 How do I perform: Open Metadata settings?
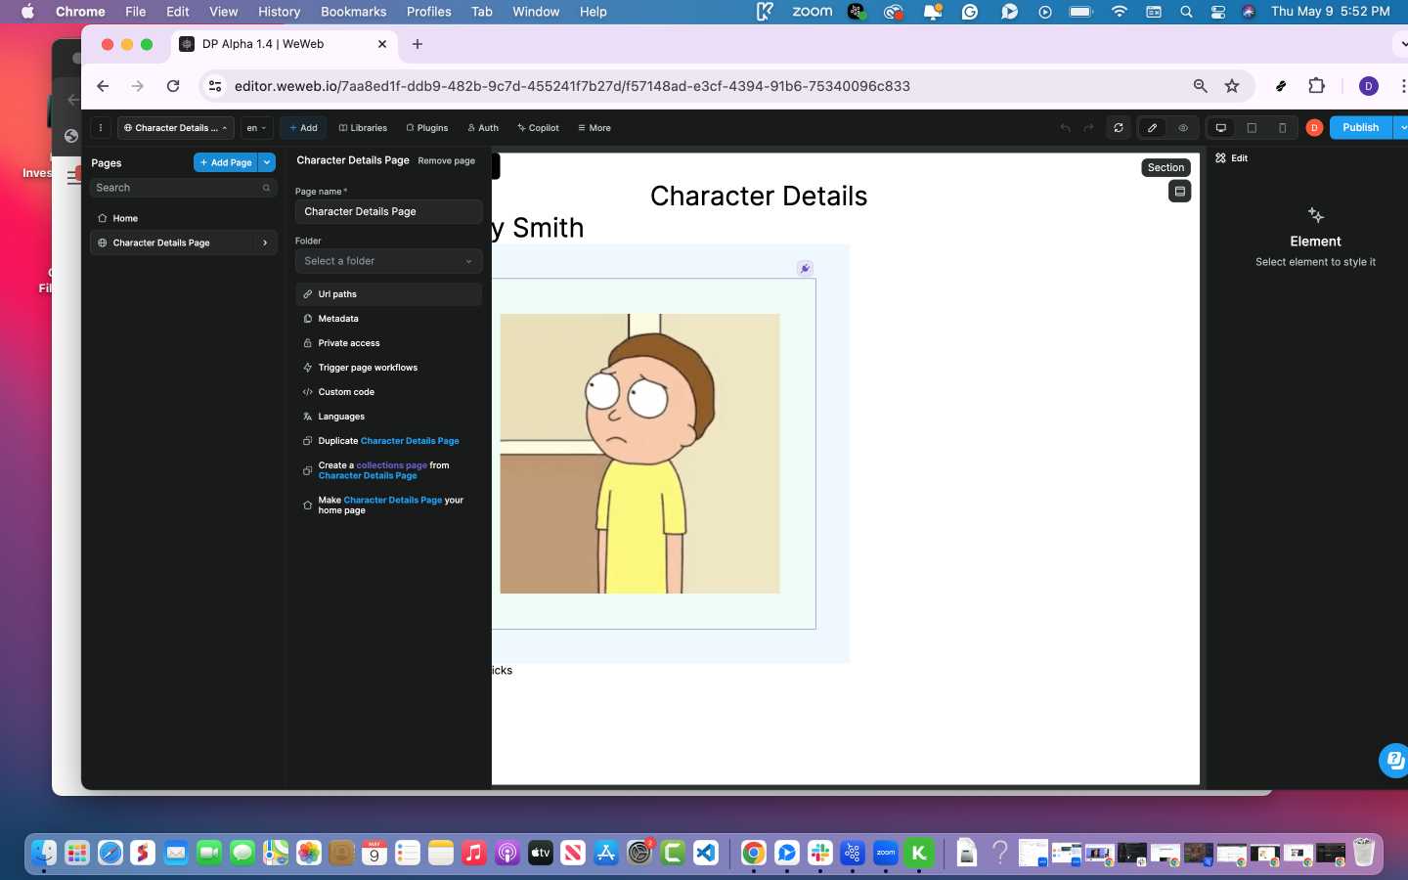(388, 319)
